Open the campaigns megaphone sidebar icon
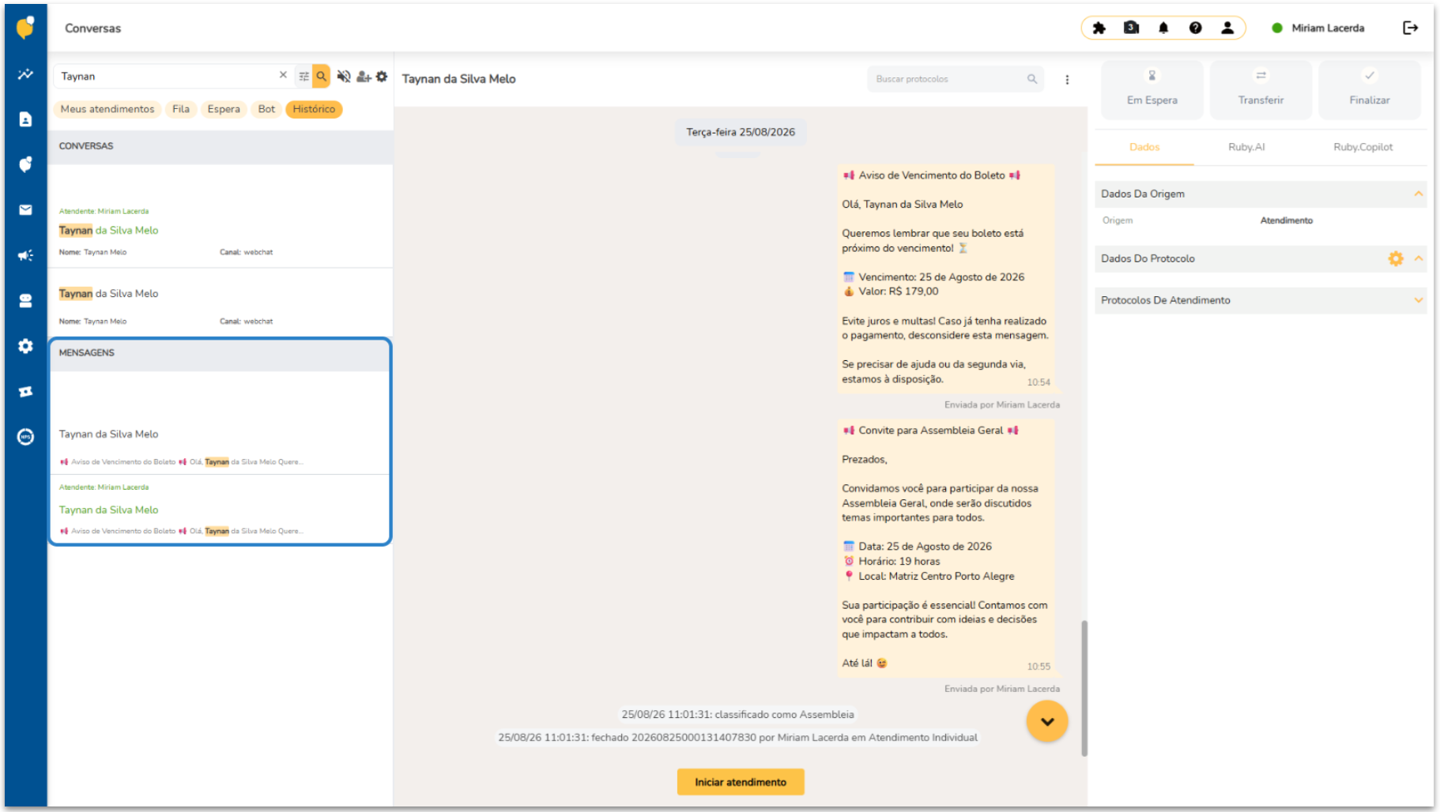Image resolution: width=1440 pixels, height=812 pixels. (x=25, y=255)
